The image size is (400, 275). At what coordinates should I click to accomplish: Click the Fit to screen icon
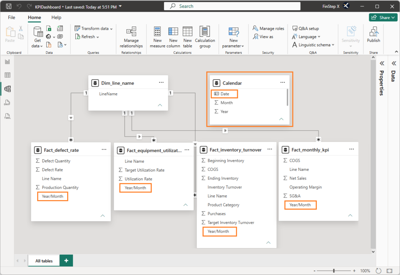tap(389, 271)
